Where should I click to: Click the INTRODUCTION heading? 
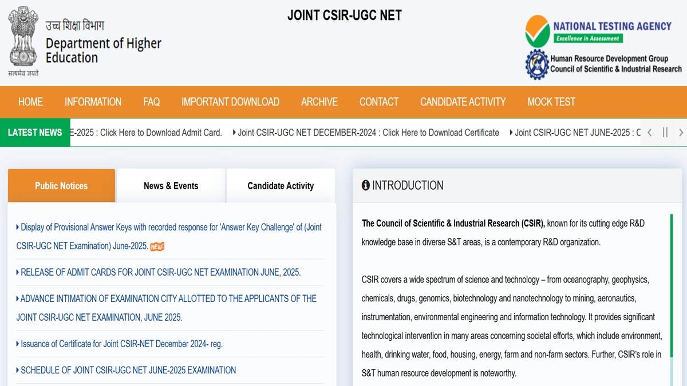pyautogui.click(x=408, y=185)
